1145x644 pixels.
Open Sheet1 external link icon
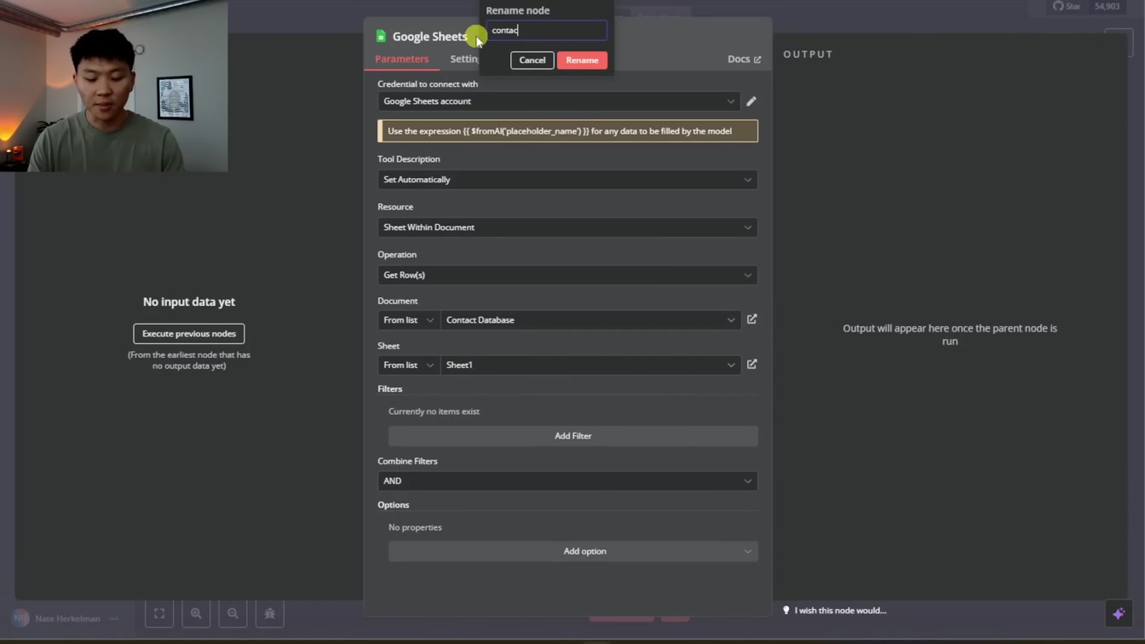pyautogui.click(x=752, y=365)
